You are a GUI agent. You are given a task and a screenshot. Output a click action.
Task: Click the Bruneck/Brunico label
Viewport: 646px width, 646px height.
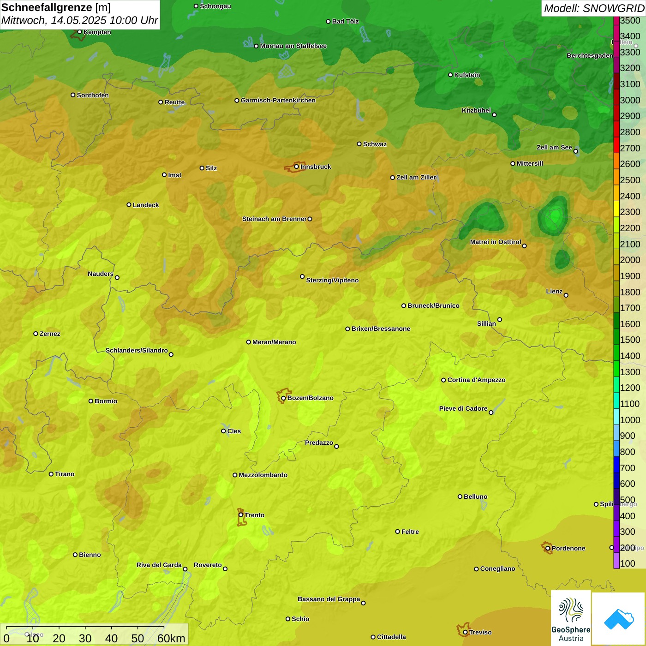point(433,305)
